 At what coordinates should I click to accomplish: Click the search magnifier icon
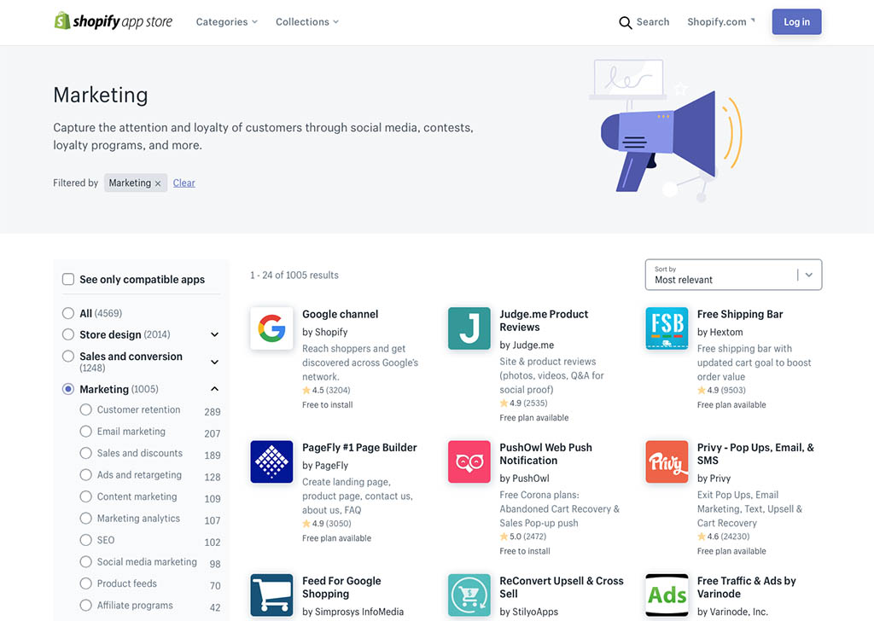626,22
